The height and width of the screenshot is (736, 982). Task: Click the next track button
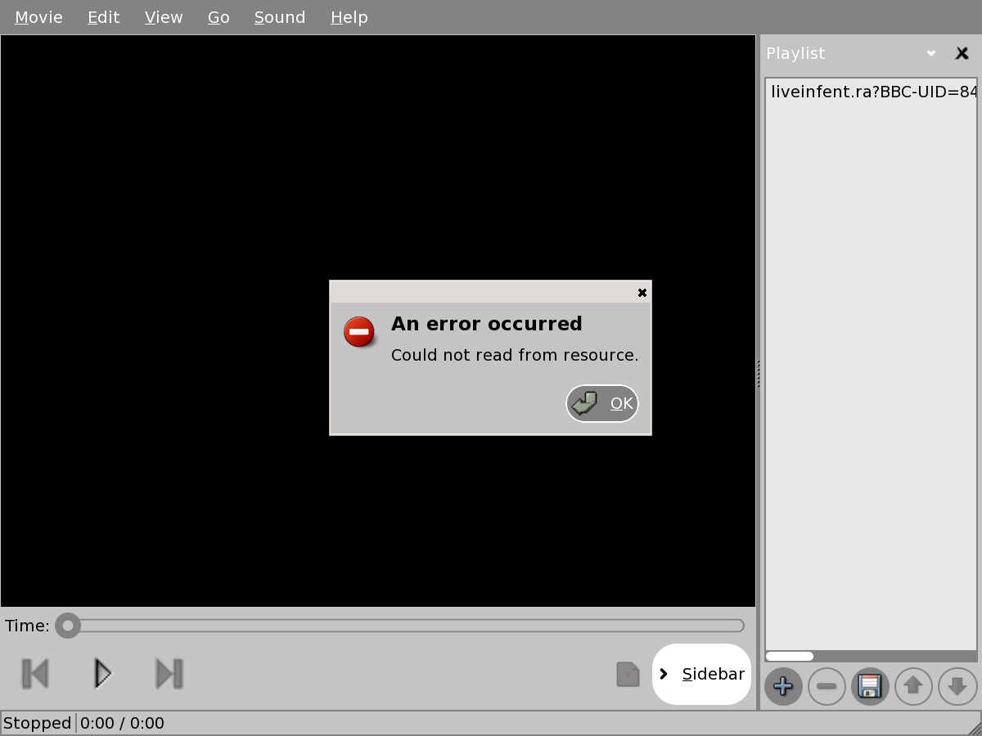click(169, 674)
